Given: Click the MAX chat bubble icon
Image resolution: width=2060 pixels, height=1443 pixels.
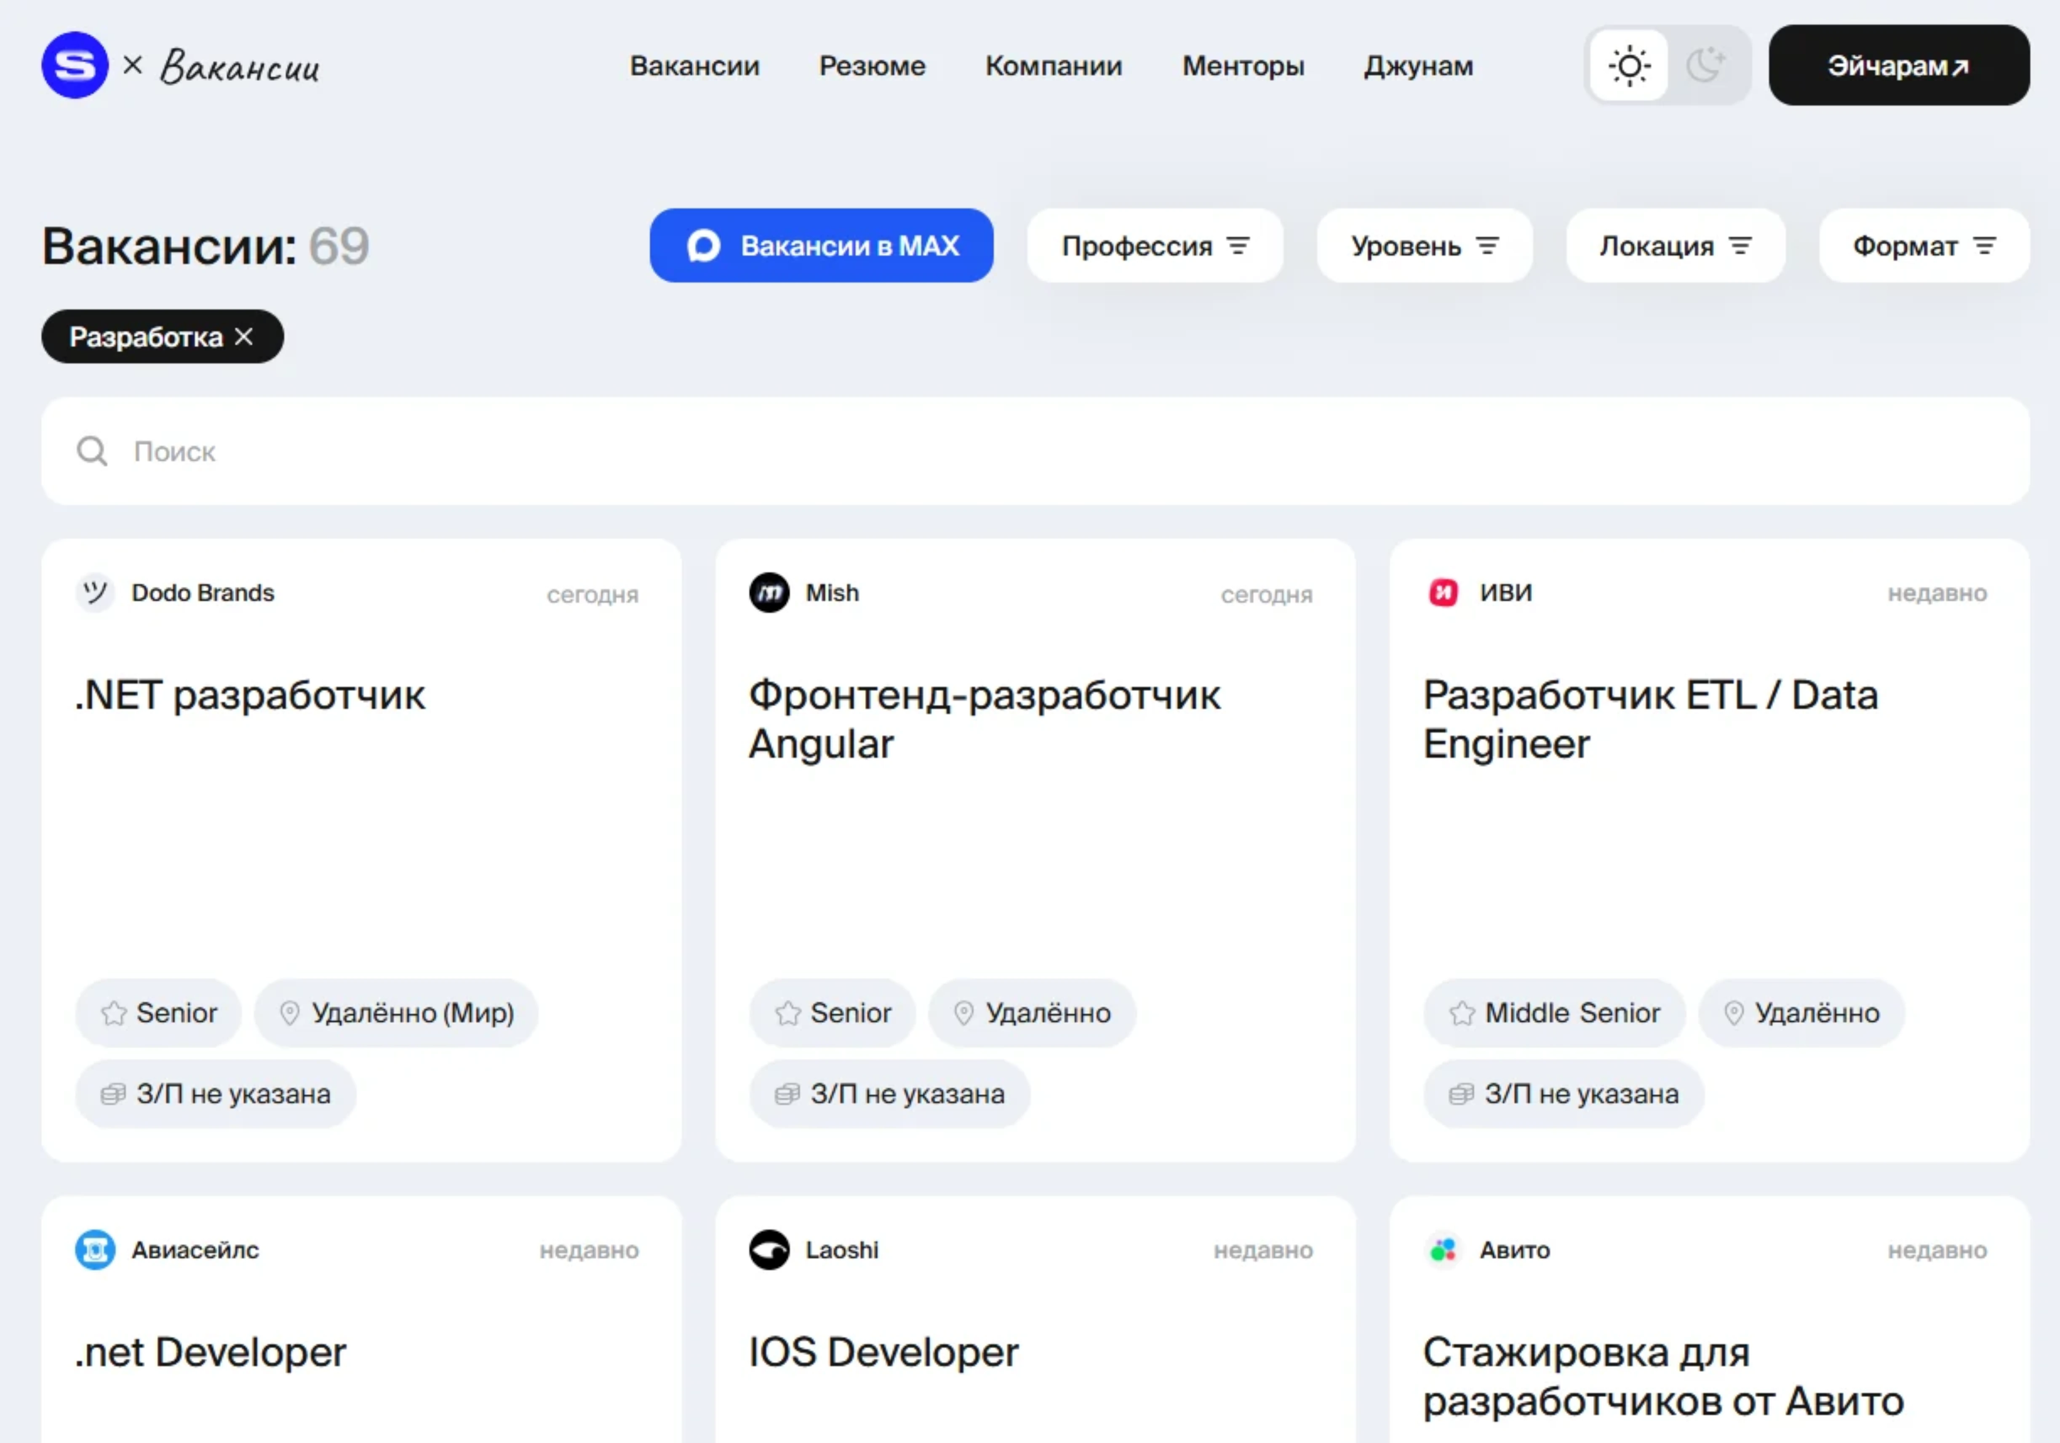Looking at the screenshot, I should pyautogui.click(x=703, y=246).
